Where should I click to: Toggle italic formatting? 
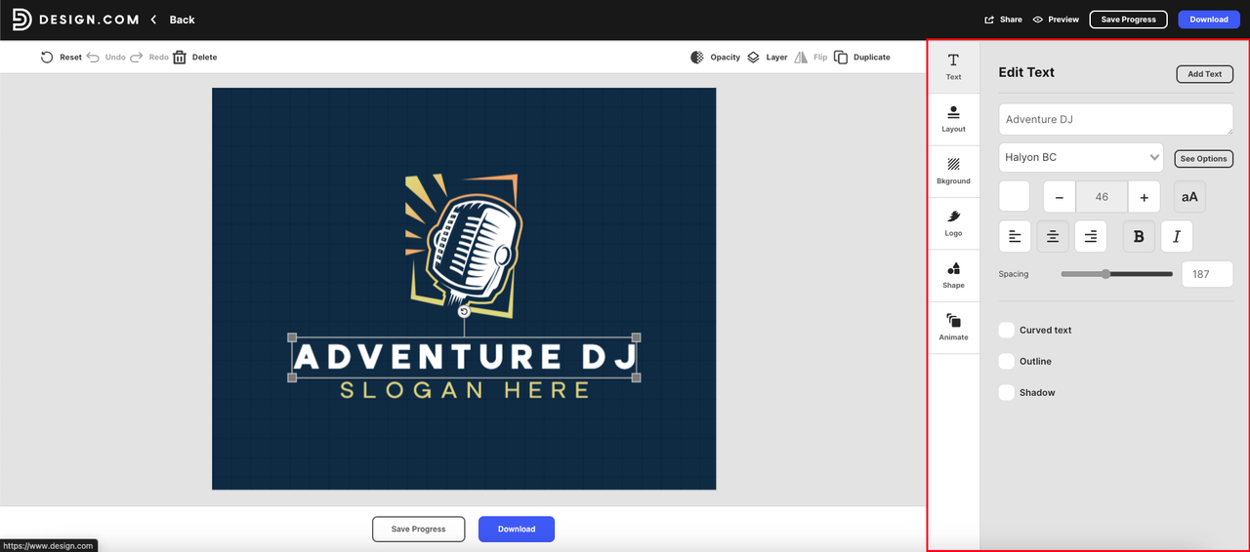click(1177, 236)
